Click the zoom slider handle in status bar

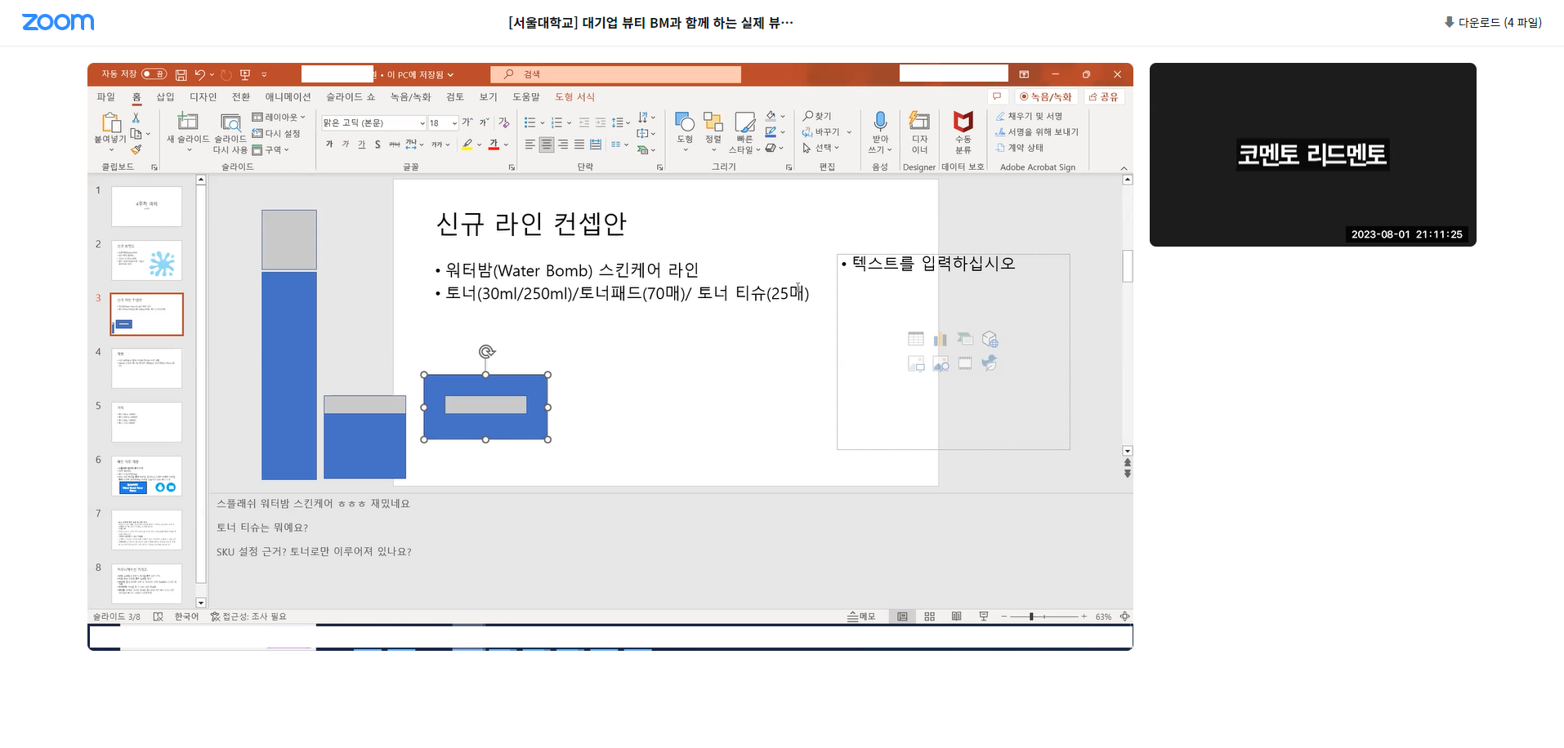1031,617
